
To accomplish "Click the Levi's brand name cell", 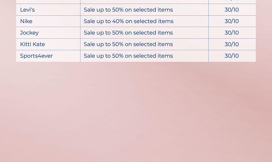I will click(27, 10).
